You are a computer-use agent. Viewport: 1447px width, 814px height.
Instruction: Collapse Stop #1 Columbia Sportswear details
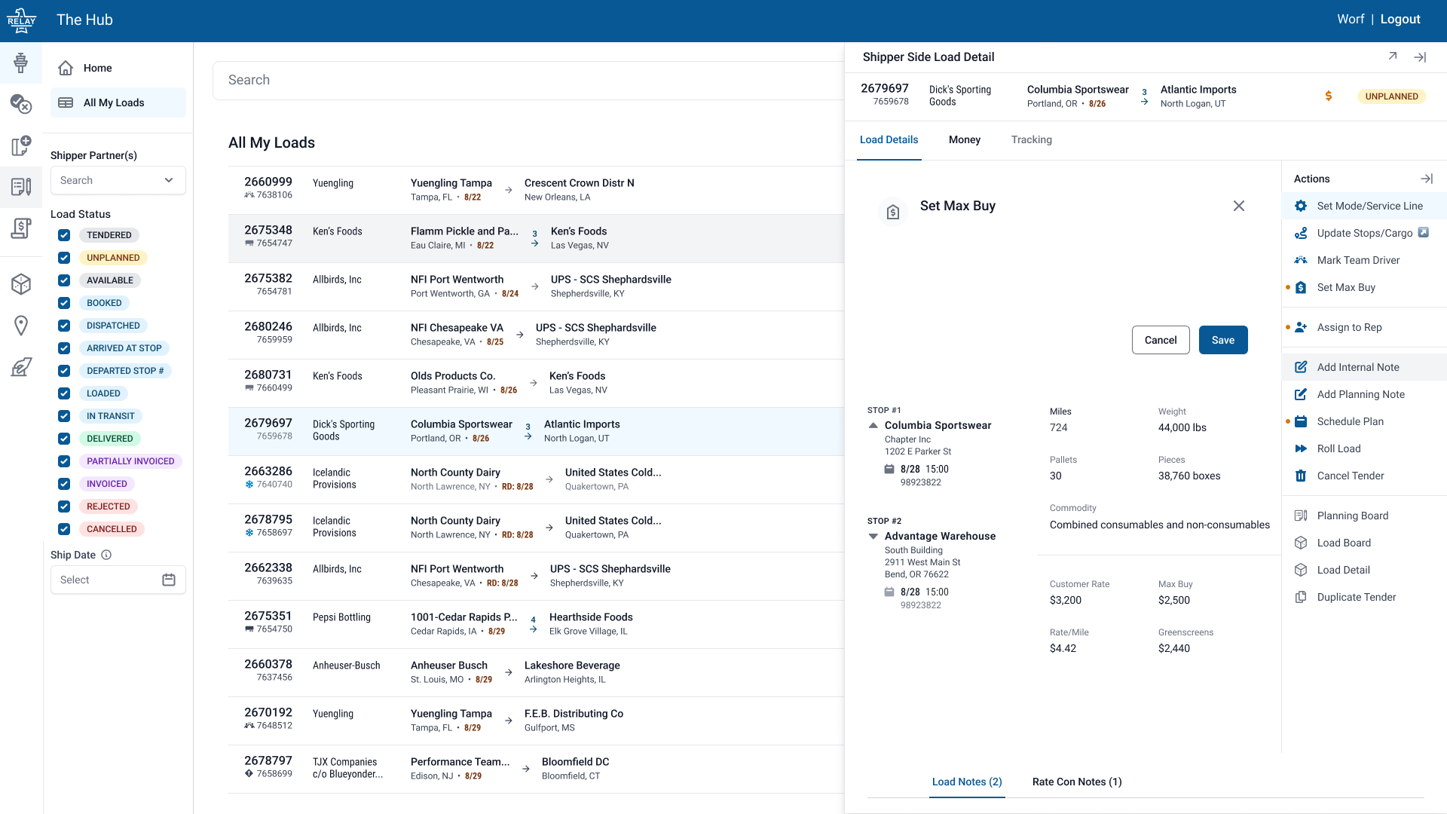coord(873,425)
